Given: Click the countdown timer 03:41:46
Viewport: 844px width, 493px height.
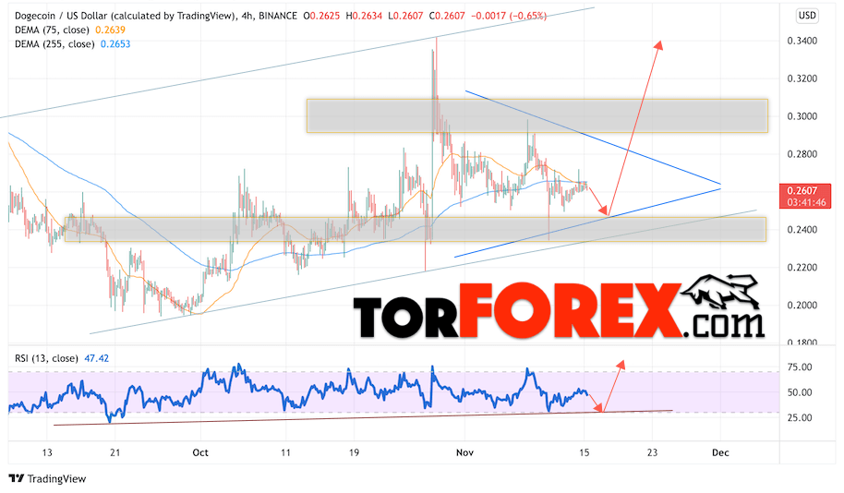Looking at the screenshot, I should (x=806, y=203).
